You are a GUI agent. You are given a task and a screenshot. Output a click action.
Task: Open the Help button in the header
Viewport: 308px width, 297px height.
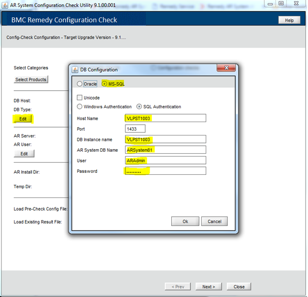[x=289, y=20]
